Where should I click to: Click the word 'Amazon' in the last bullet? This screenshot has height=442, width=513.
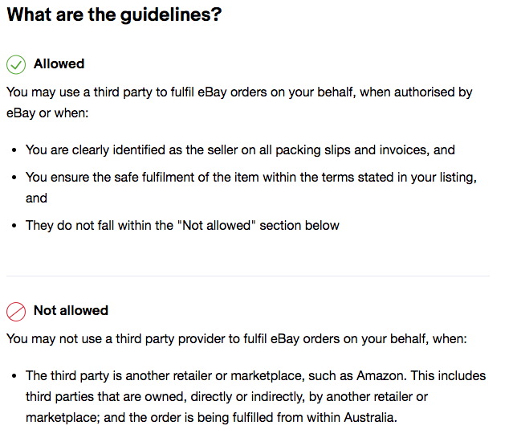tap(380, 375)
